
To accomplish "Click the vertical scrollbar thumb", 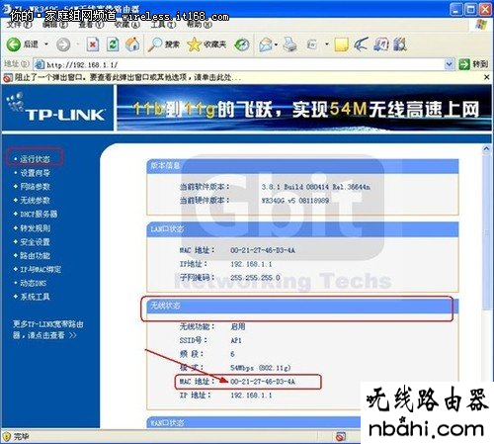I will 486,231.
